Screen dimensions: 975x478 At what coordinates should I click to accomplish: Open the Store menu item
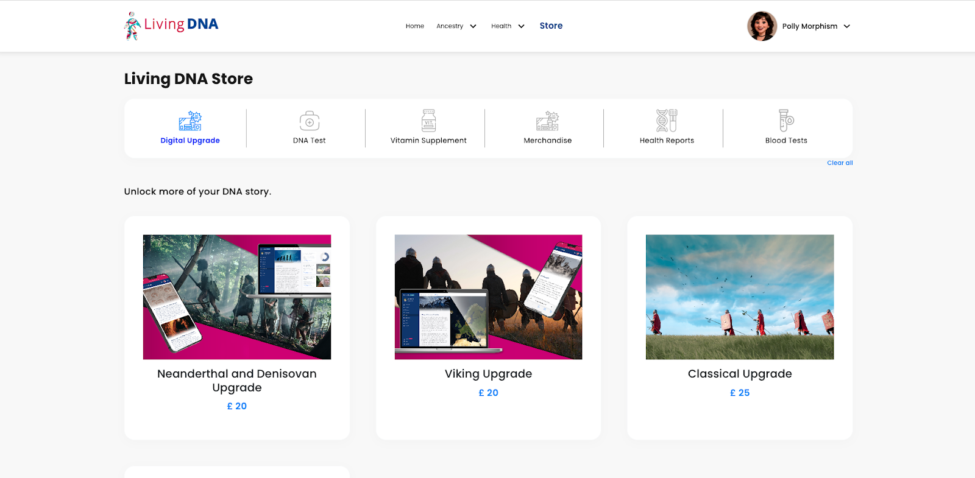coord(551,26)
